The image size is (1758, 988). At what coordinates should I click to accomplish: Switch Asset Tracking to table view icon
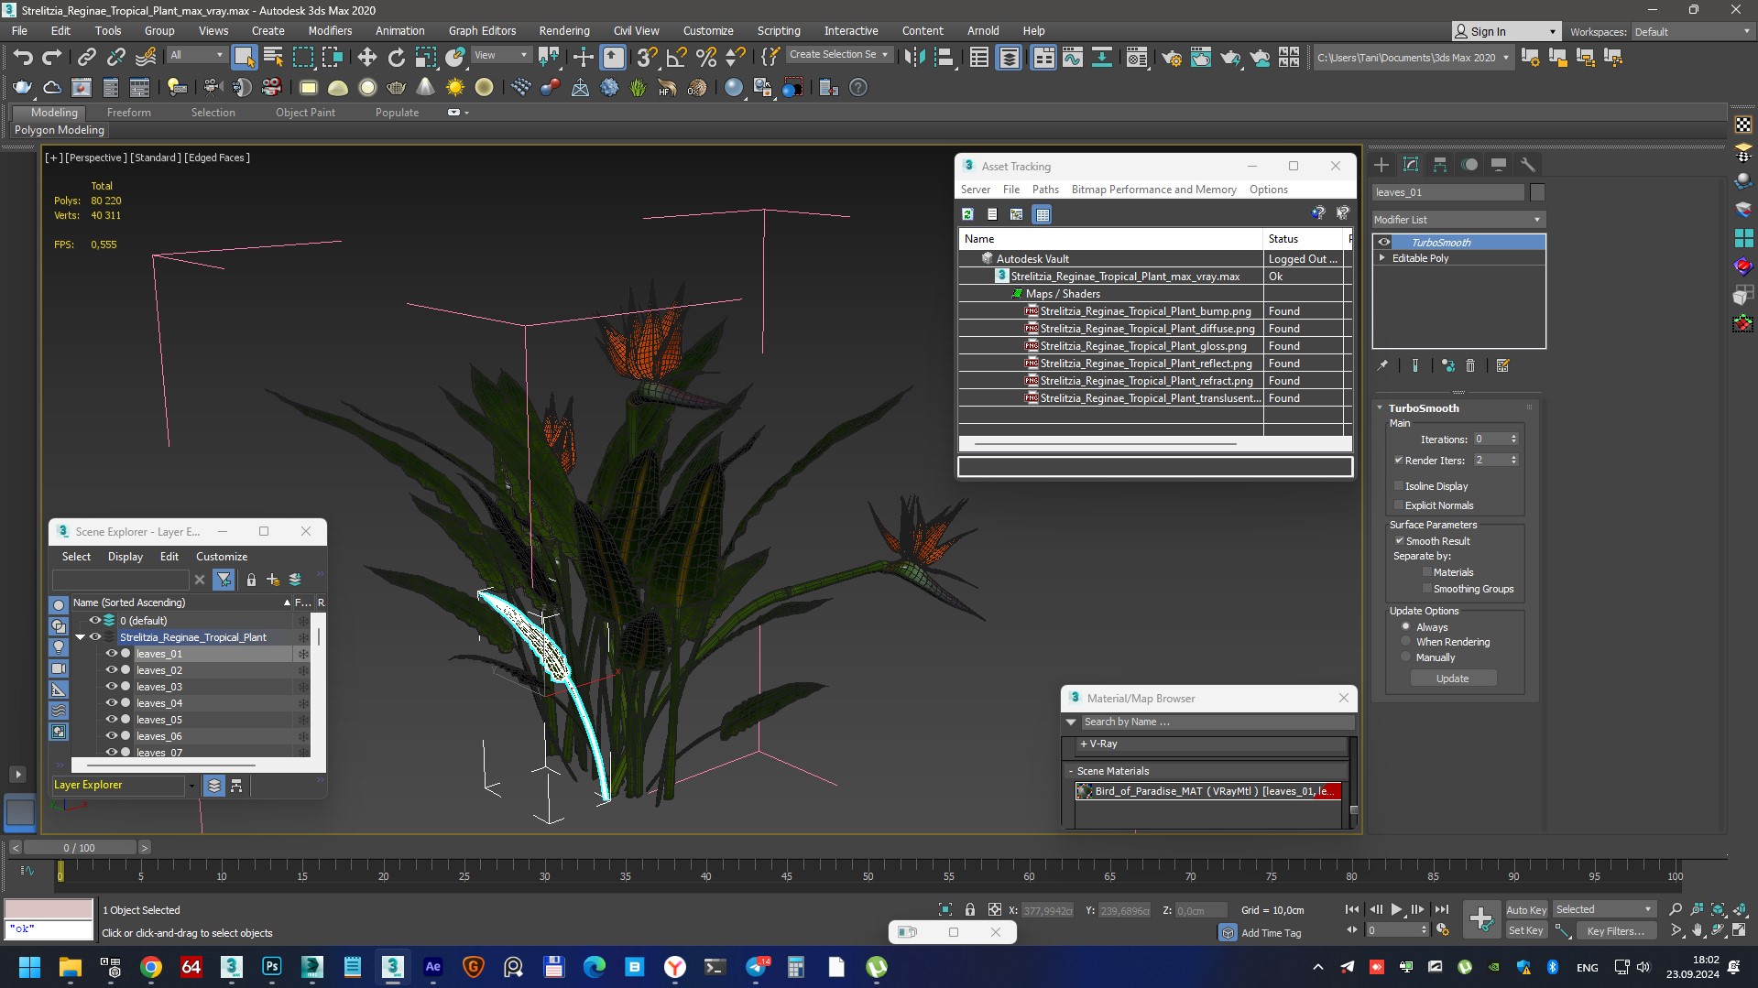click(1042, 214)
